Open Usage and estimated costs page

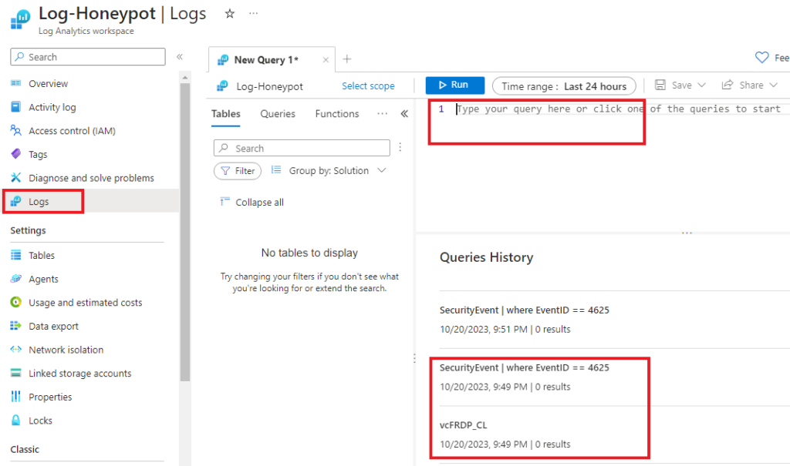[x=85, y=303]
